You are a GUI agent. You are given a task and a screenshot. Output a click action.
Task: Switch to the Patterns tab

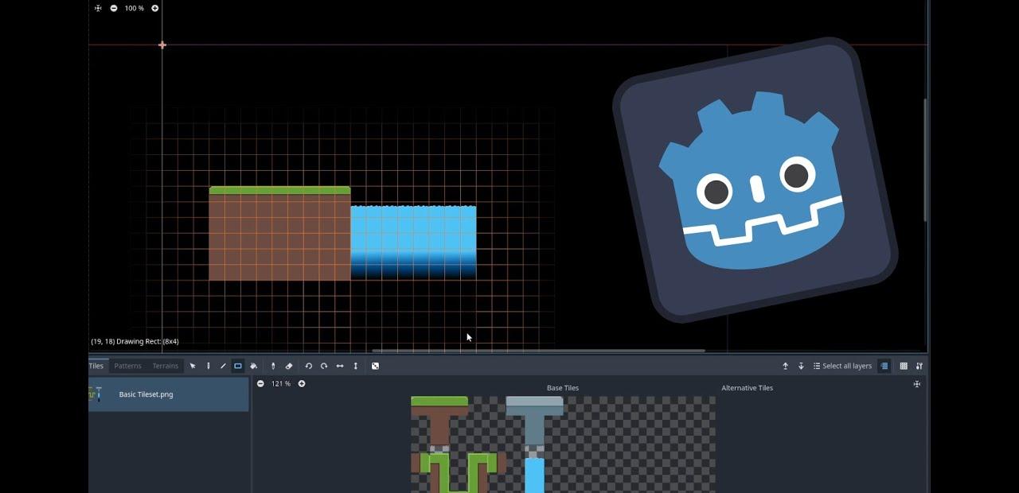click(x=127, y=366)
